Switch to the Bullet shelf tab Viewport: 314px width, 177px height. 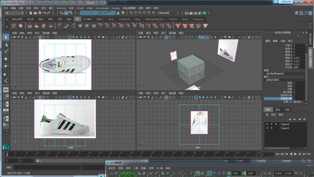[185, 19]
